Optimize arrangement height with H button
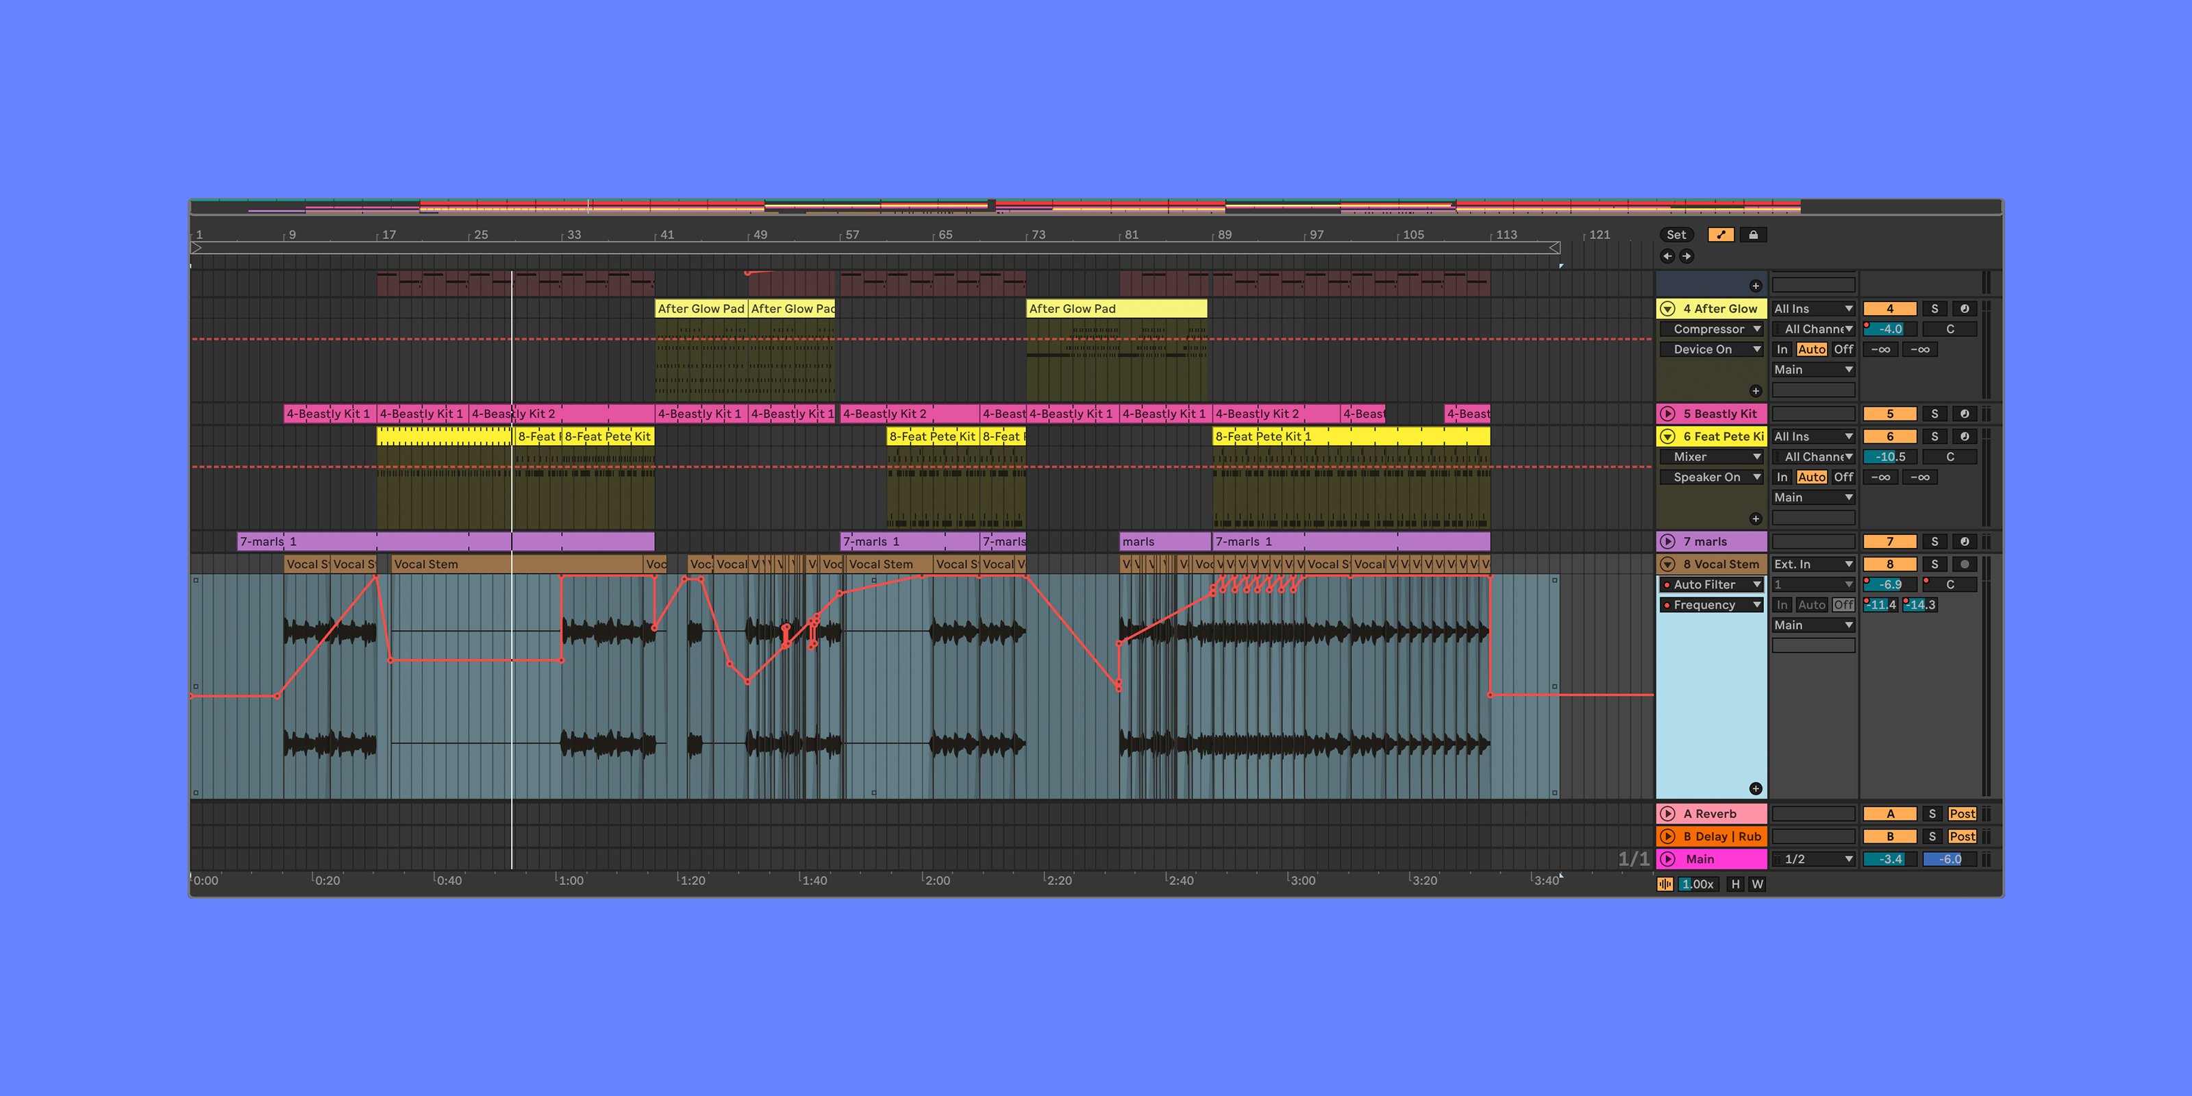The image size is (2192, 1096). 1736,884
